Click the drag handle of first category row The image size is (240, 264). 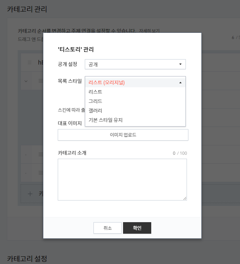pos(30,62)
